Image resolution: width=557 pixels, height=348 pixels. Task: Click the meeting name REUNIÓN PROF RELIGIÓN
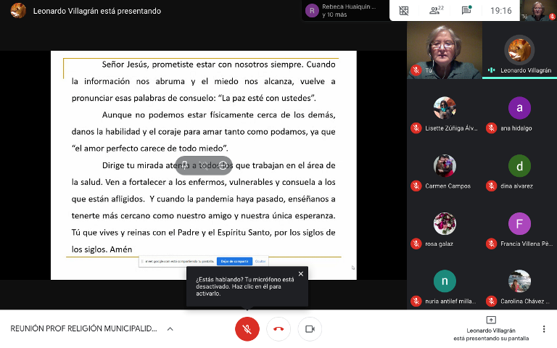click(83, 329)
